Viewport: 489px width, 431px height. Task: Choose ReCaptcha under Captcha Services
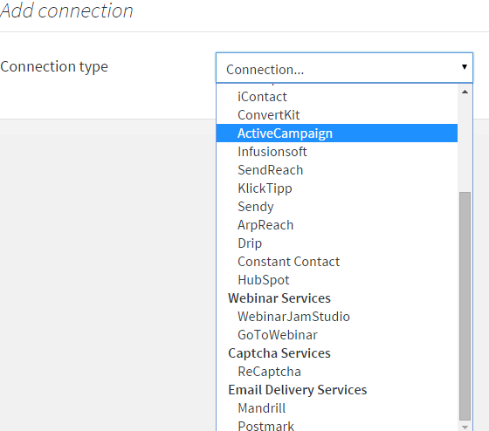tap(337, 372)
